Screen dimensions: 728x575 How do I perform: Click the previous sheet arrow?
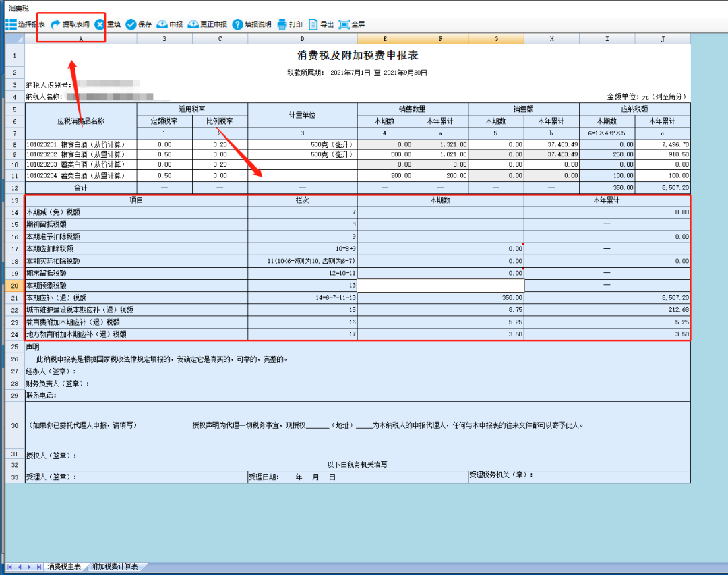[20, 567]
